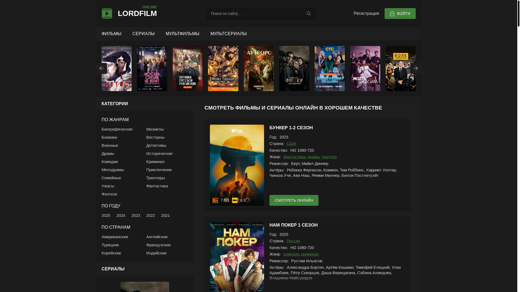Choose Американские country filter
The height and width of the screenshot is (292, 520).
115,237
